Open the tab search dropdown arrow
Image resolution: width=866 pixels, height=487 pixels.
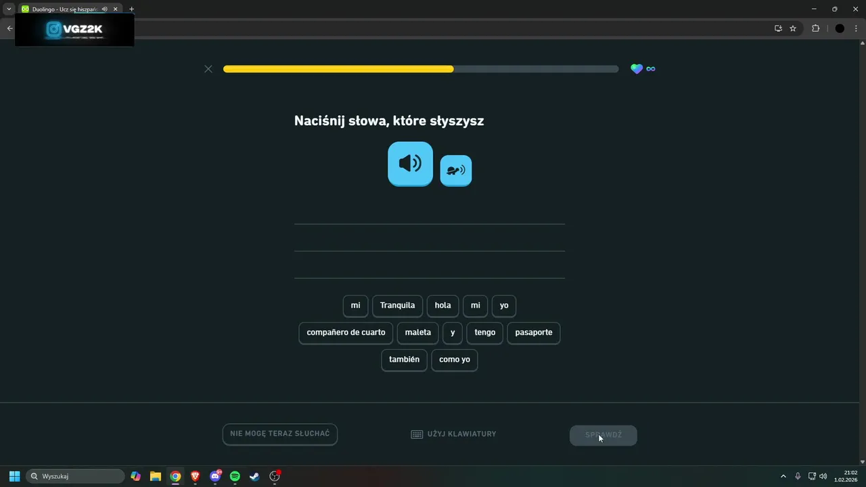point(9,9)
